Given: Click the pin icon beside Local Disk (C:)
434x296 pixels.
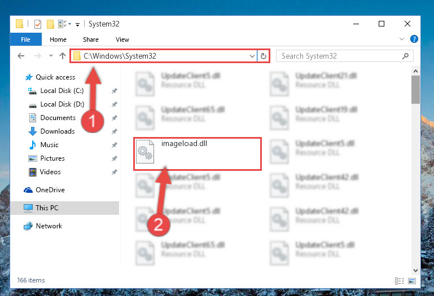Looking at the screenshot, I should click(115, 91).
